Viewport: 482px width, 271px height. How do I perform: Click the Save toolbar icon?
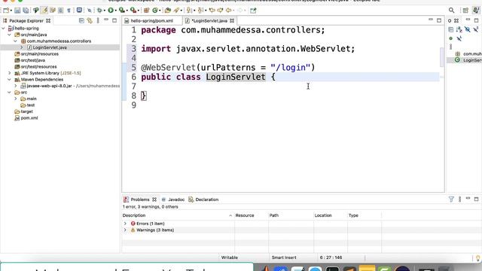pyautogui.click(x=17, y=11)
